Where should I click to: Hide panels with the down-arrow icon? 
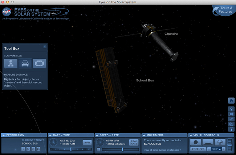pos(231,129)
